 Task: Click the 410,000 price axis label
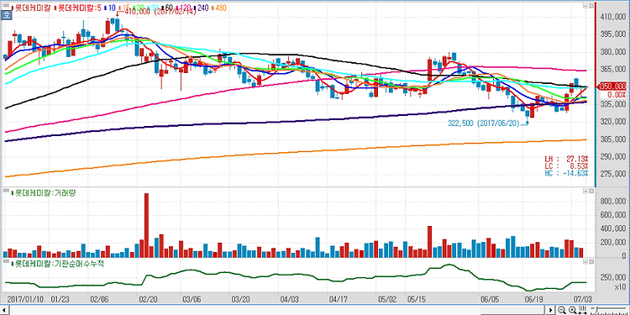click(613, 18)
